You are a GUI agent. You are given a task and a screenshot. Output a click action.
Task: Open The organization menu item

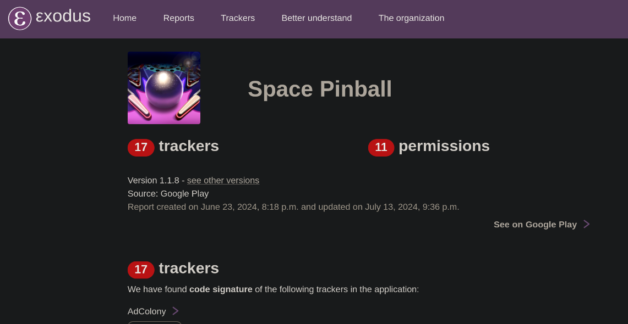[411, 18]
